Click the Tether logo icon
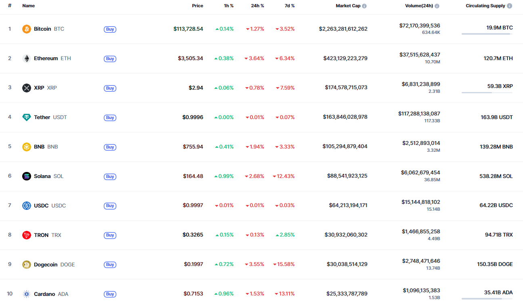Image resolution: width=523 pixels, height=308 pixels. pos(27,117)
